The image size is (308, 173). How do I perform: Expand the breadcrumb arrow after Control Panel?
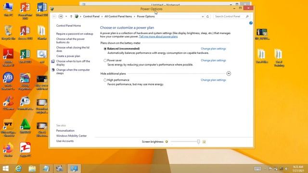102,16
